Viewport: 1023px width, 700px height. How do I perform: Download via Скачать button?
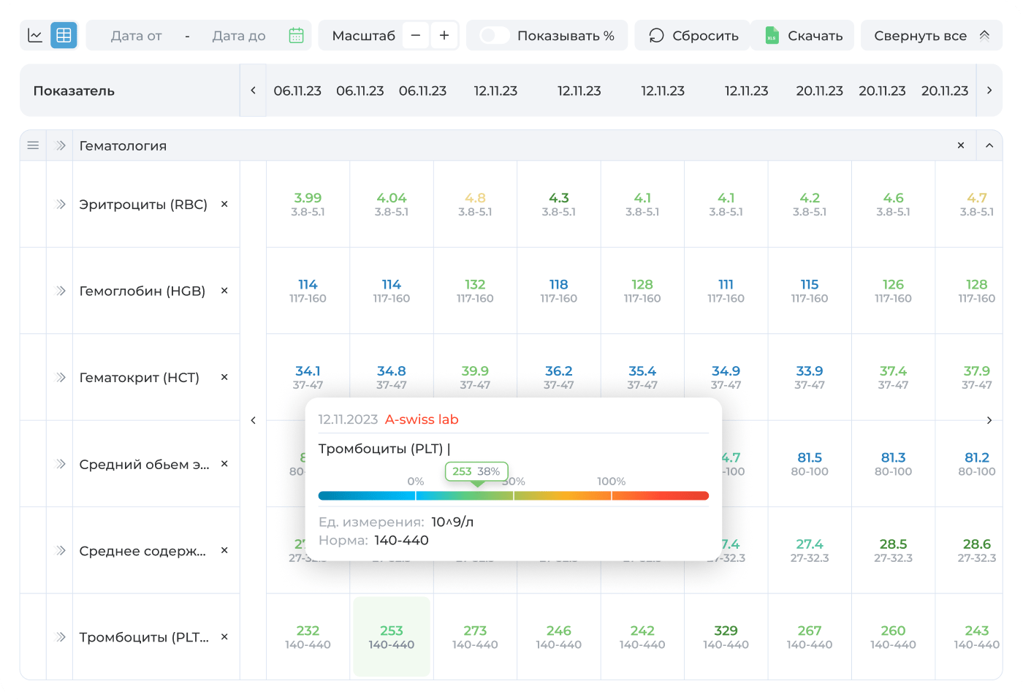[803, 35]
